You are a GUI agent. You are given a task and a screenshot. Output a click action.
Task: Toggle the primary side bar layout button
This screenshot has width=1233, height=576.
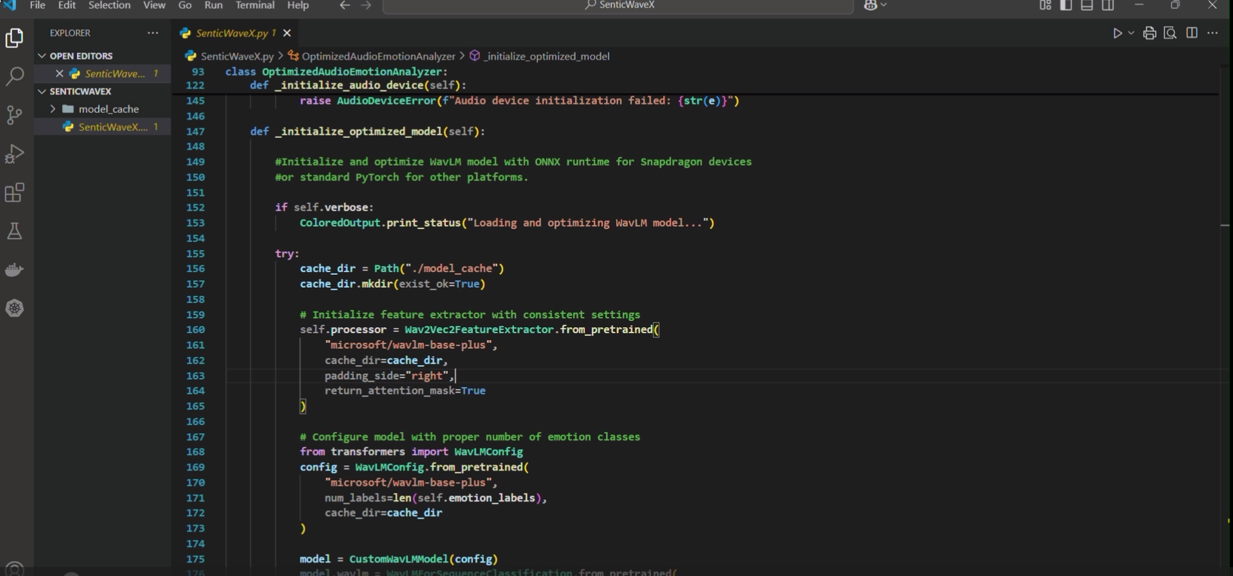tap(1066, 5)
